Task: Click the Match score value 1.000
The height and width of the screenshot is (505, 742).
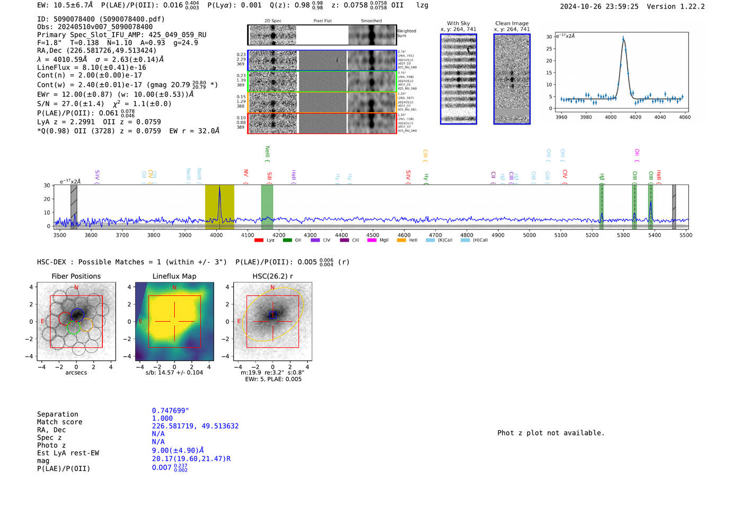Action: click(162, 419)
